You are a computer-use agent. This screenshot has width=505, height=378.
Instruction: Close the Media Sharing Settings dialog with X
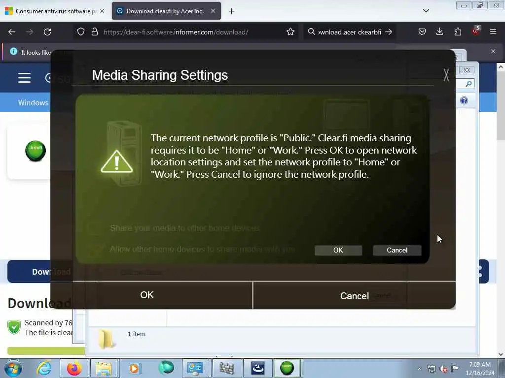coord(446,75)
